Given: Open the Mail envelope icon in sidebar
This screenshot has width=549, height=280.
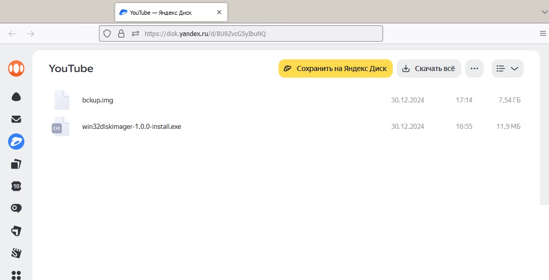Looking at the screenshot, I should coord(16,119).
